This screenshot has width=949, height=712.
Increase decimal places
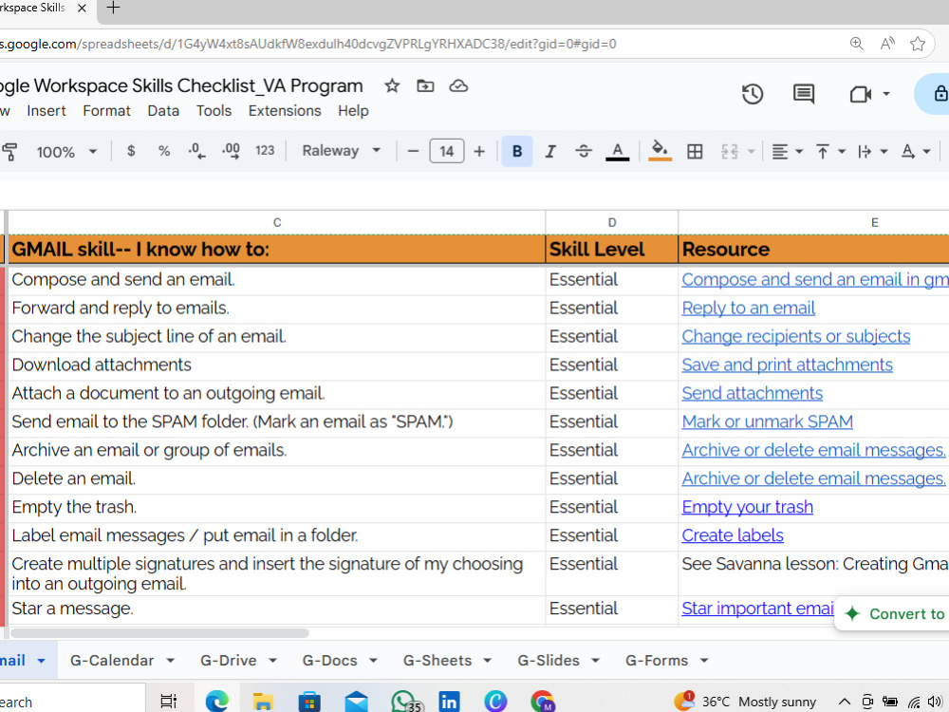tap(232, 151)
